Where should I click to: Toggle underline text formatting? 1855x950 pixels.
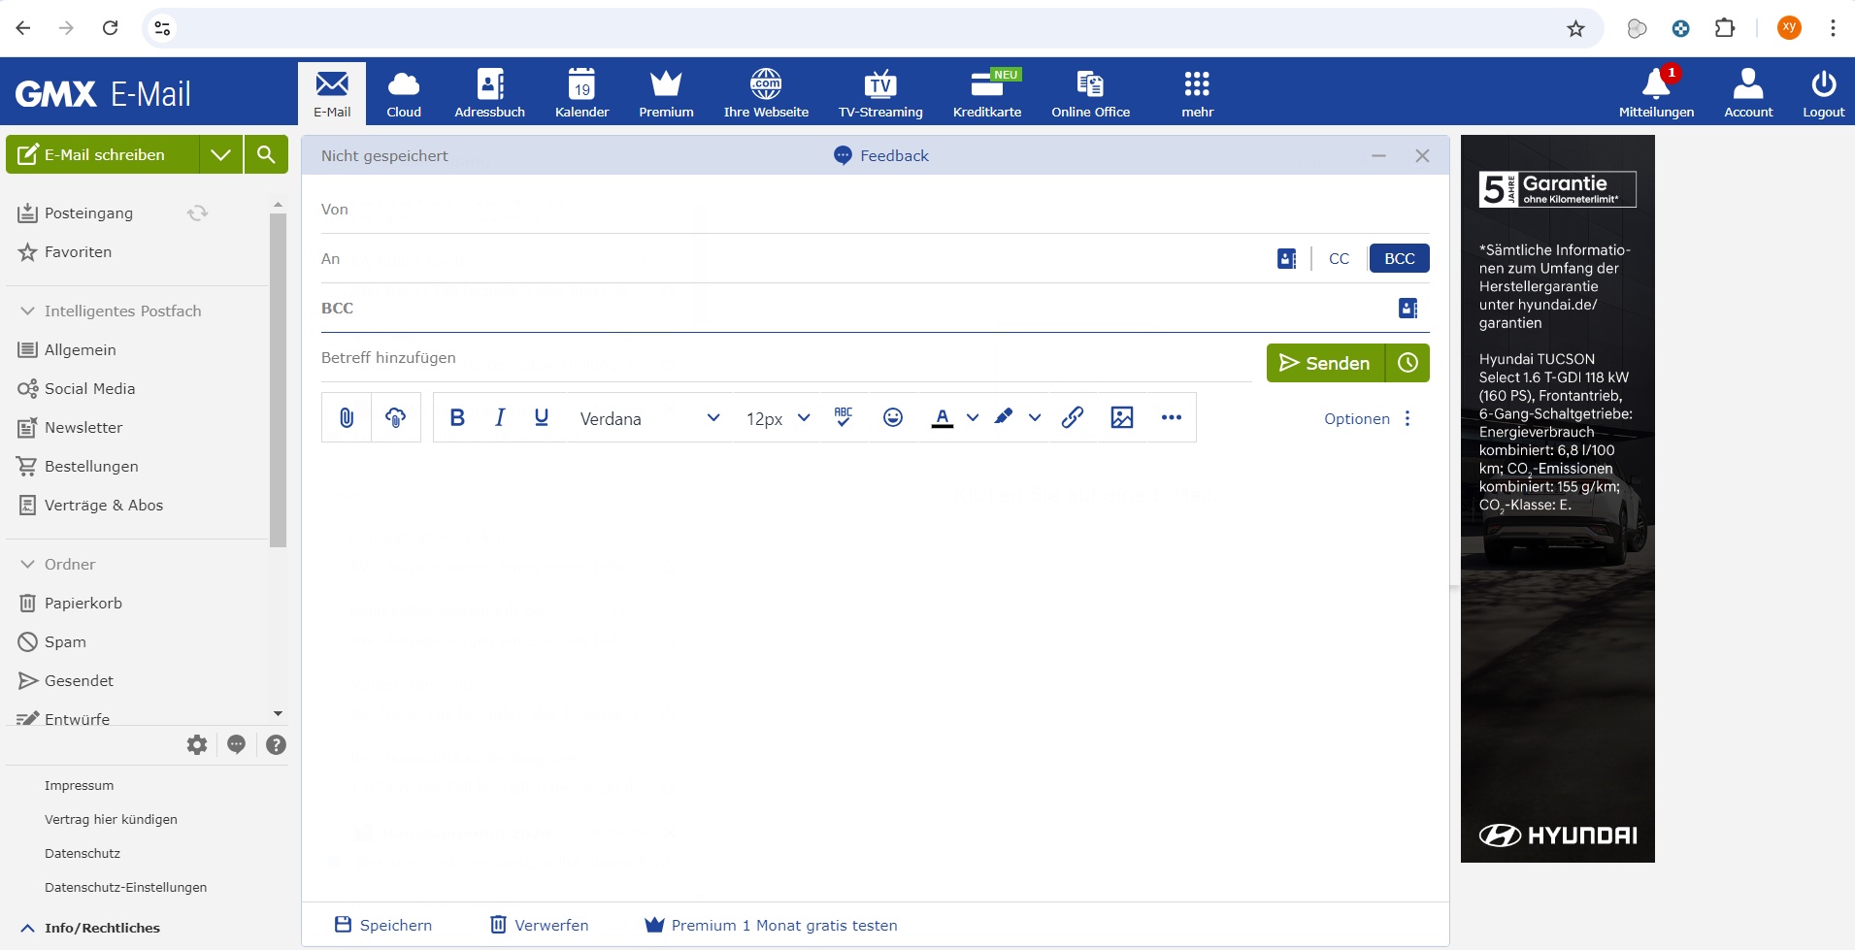(541, 417)
